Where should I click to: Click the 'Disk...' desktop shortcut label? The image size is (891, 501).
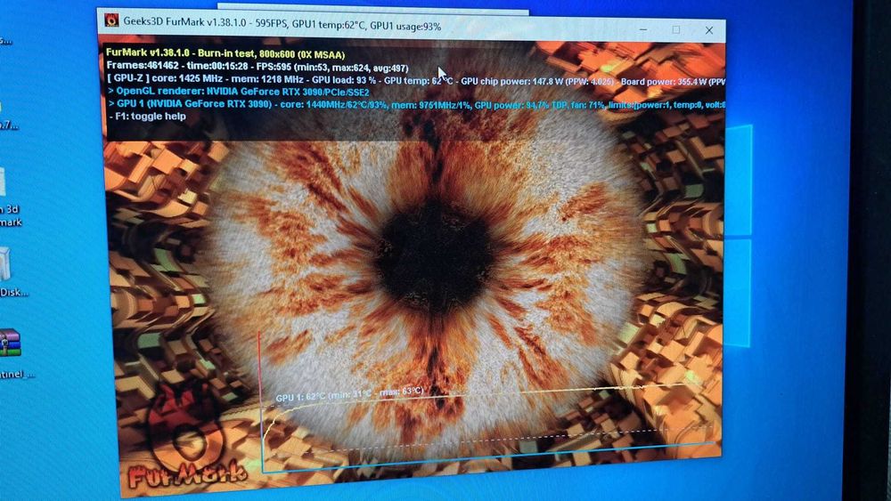(x=14, y=292)
